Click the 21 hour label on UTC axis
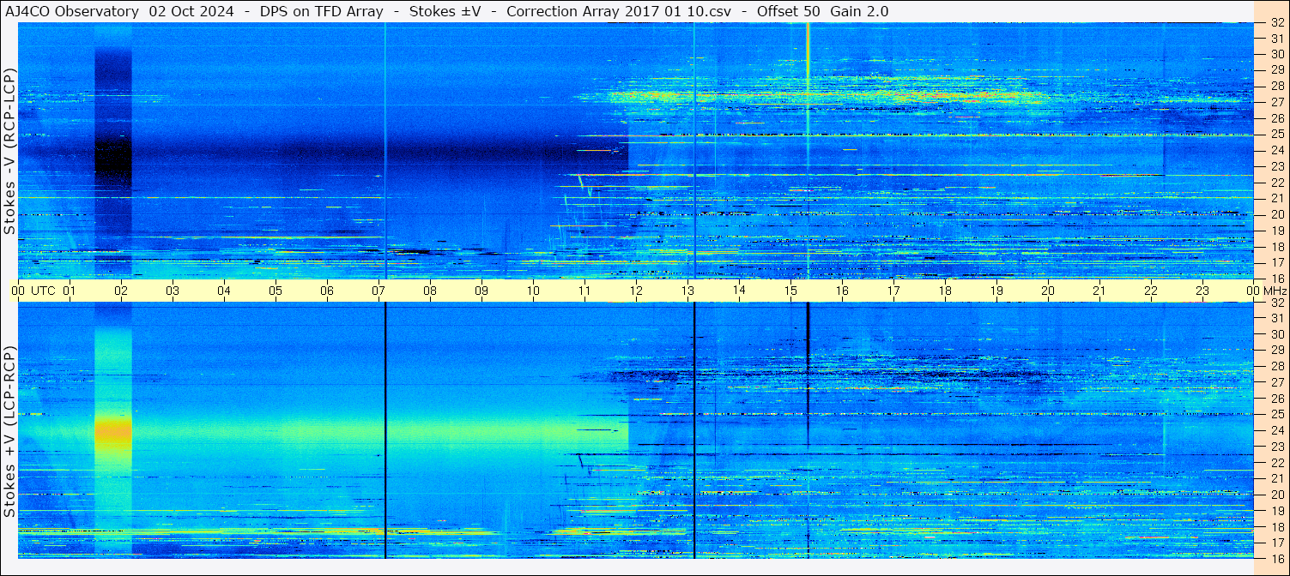Image resolution: width=1290 pixels, height=576 pixels. (x=1099, y=291)
